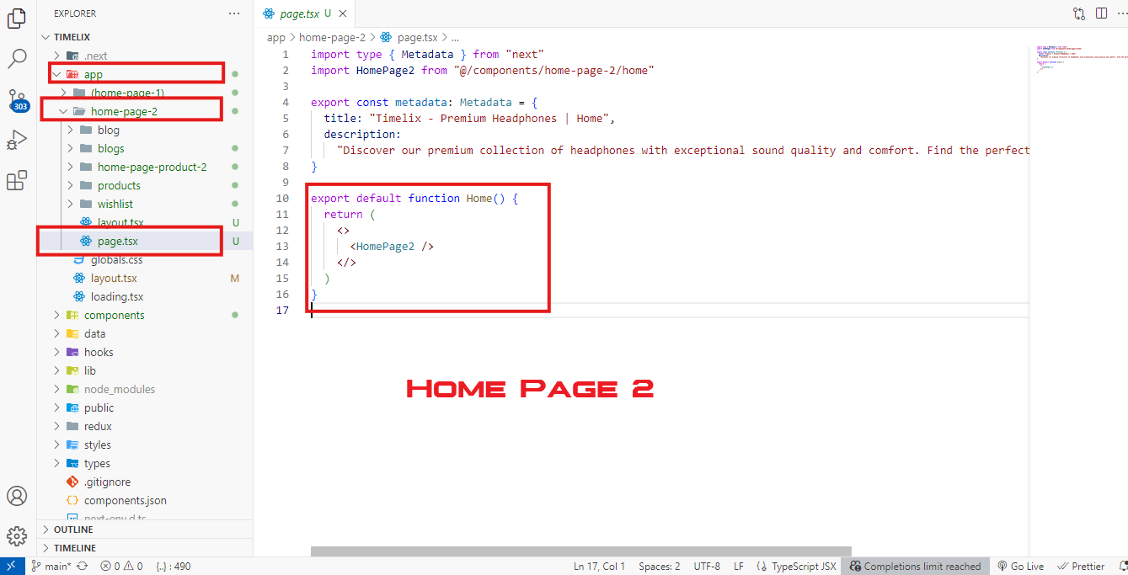Open the Explorer view in activity bar
The image size is (1128, 575).
[18, 18]
